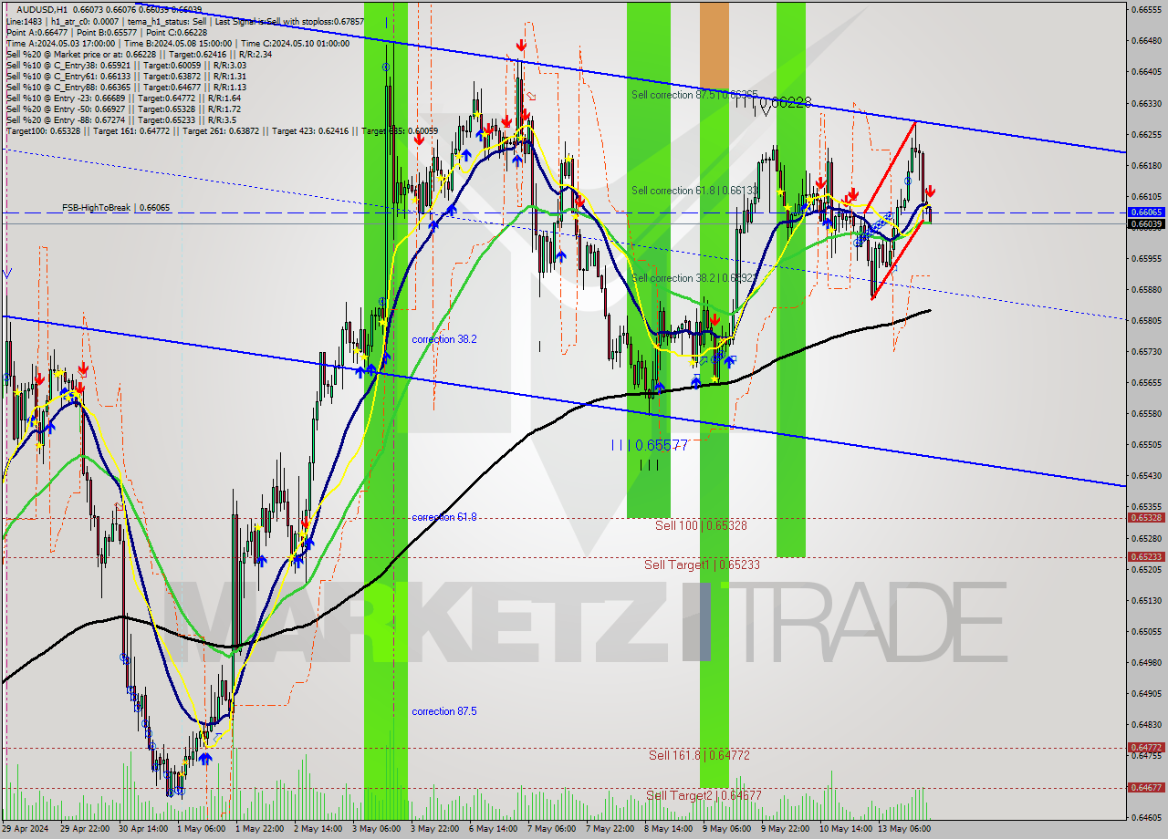The image size is (1168, 839).
Task: Click the '30 Apr 14:00' time axis label
Action: [143, 829]
